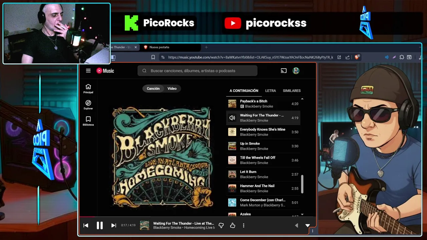Click the share page icon
The height and width of the screenshot is (240, 427).
(348, 57)
